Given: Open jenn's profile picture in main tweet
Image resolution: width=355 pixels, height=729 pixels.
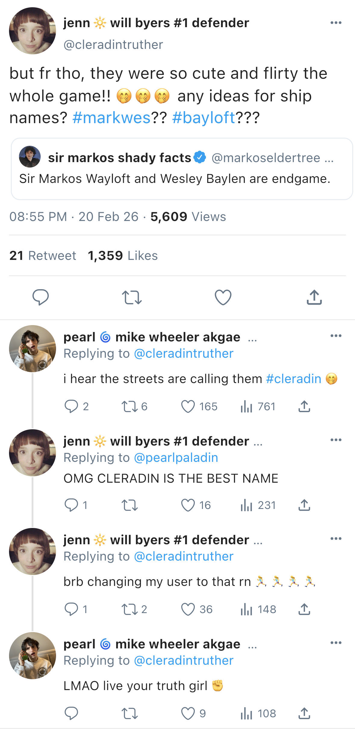Looking at the screenshot, I should pos(33,31).
